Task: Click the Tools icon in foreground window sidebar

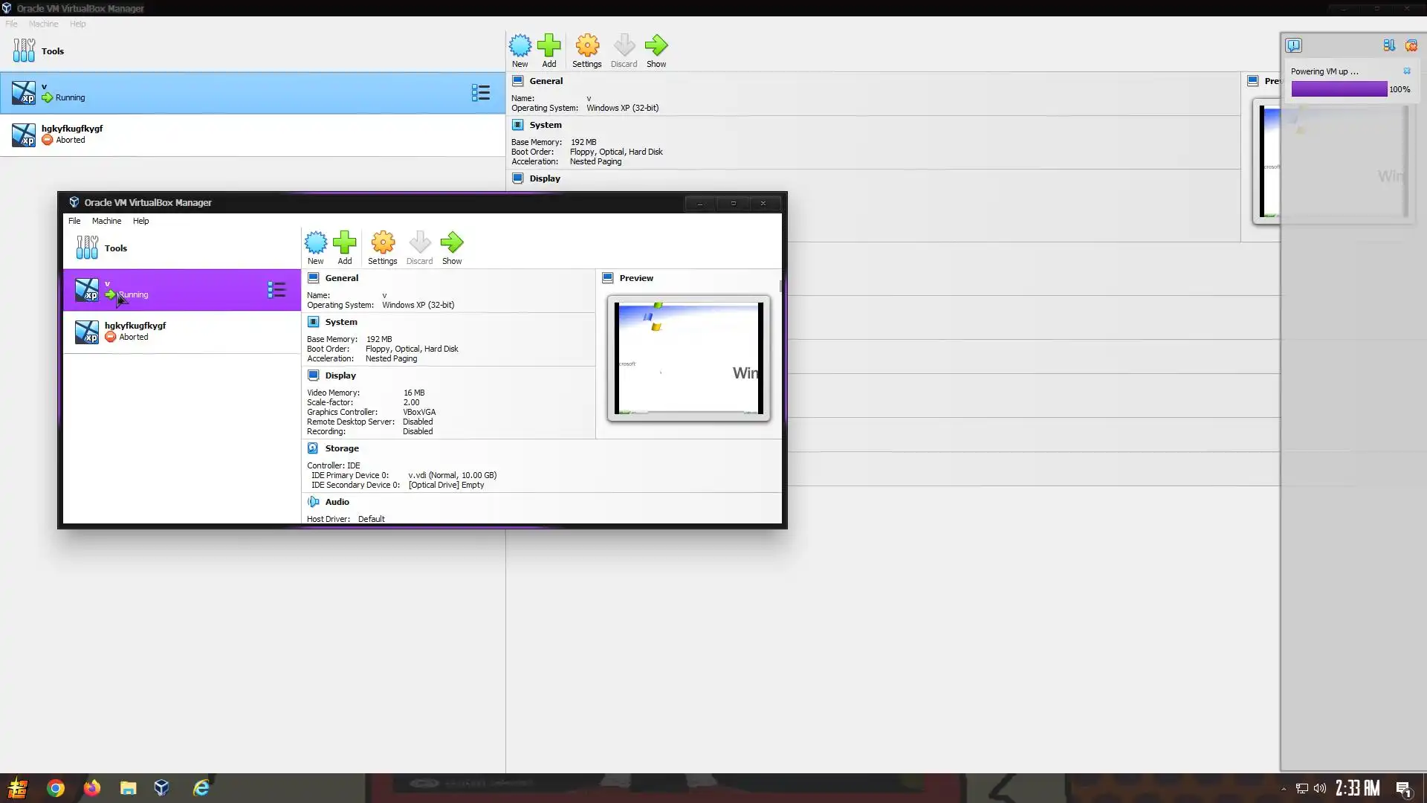Action: tap(87, 248)
